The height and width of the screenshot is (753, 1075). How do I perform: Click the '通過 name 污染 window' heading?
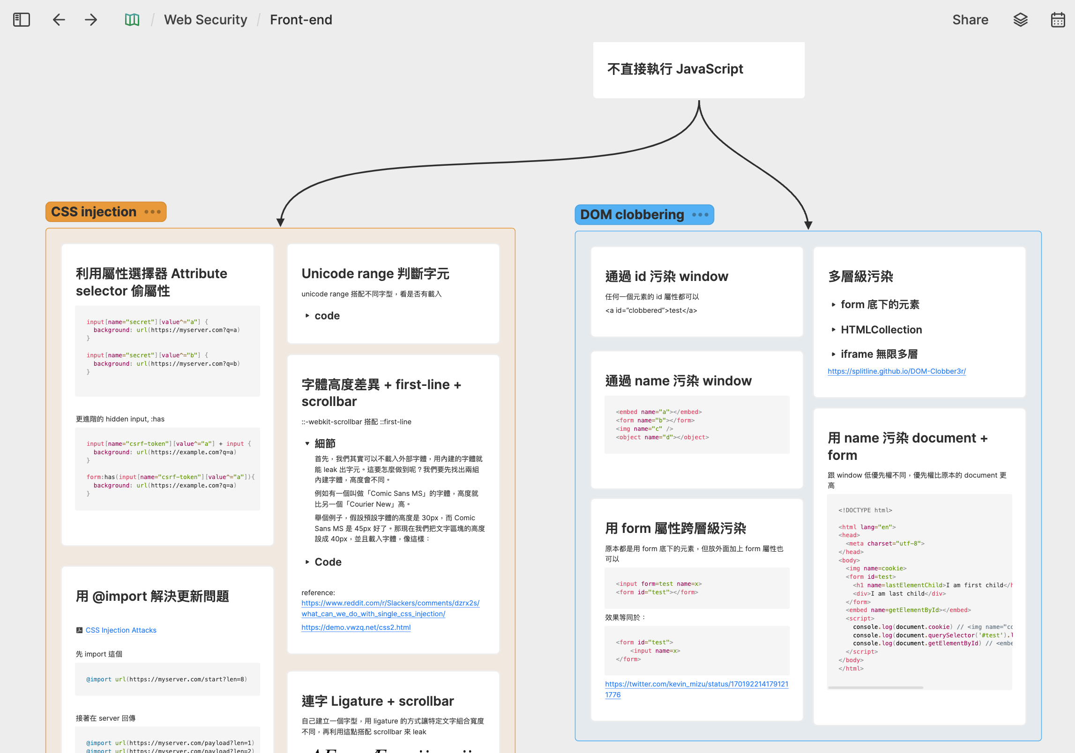coord(678,381)
